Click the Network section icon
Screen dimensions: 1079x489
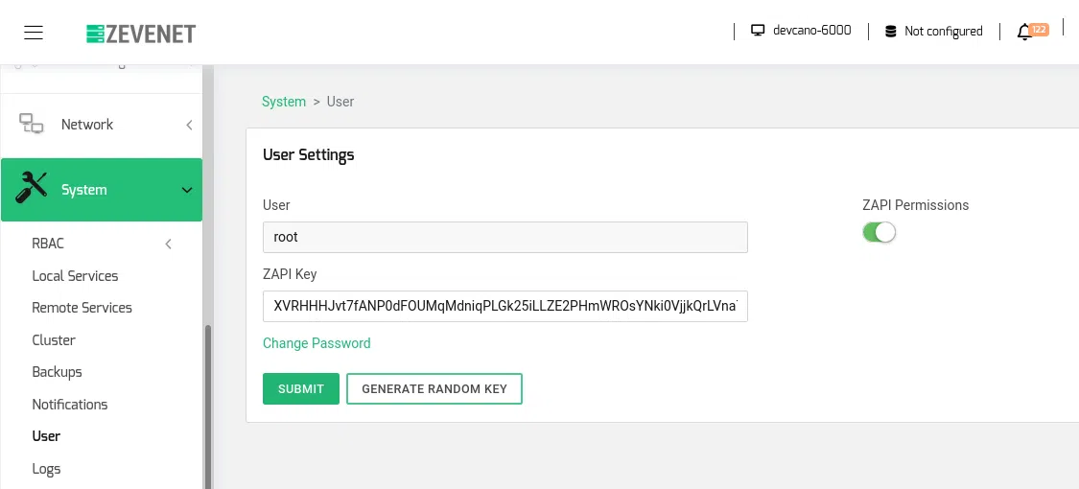pos(32,124)
